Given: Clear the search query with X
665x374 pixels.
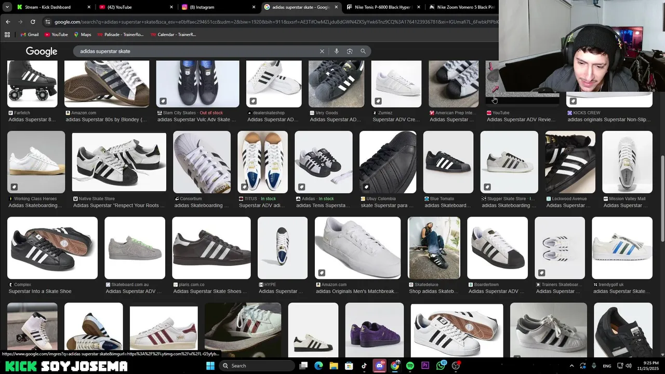Looking at the screenshot, I should click(322, 51).
